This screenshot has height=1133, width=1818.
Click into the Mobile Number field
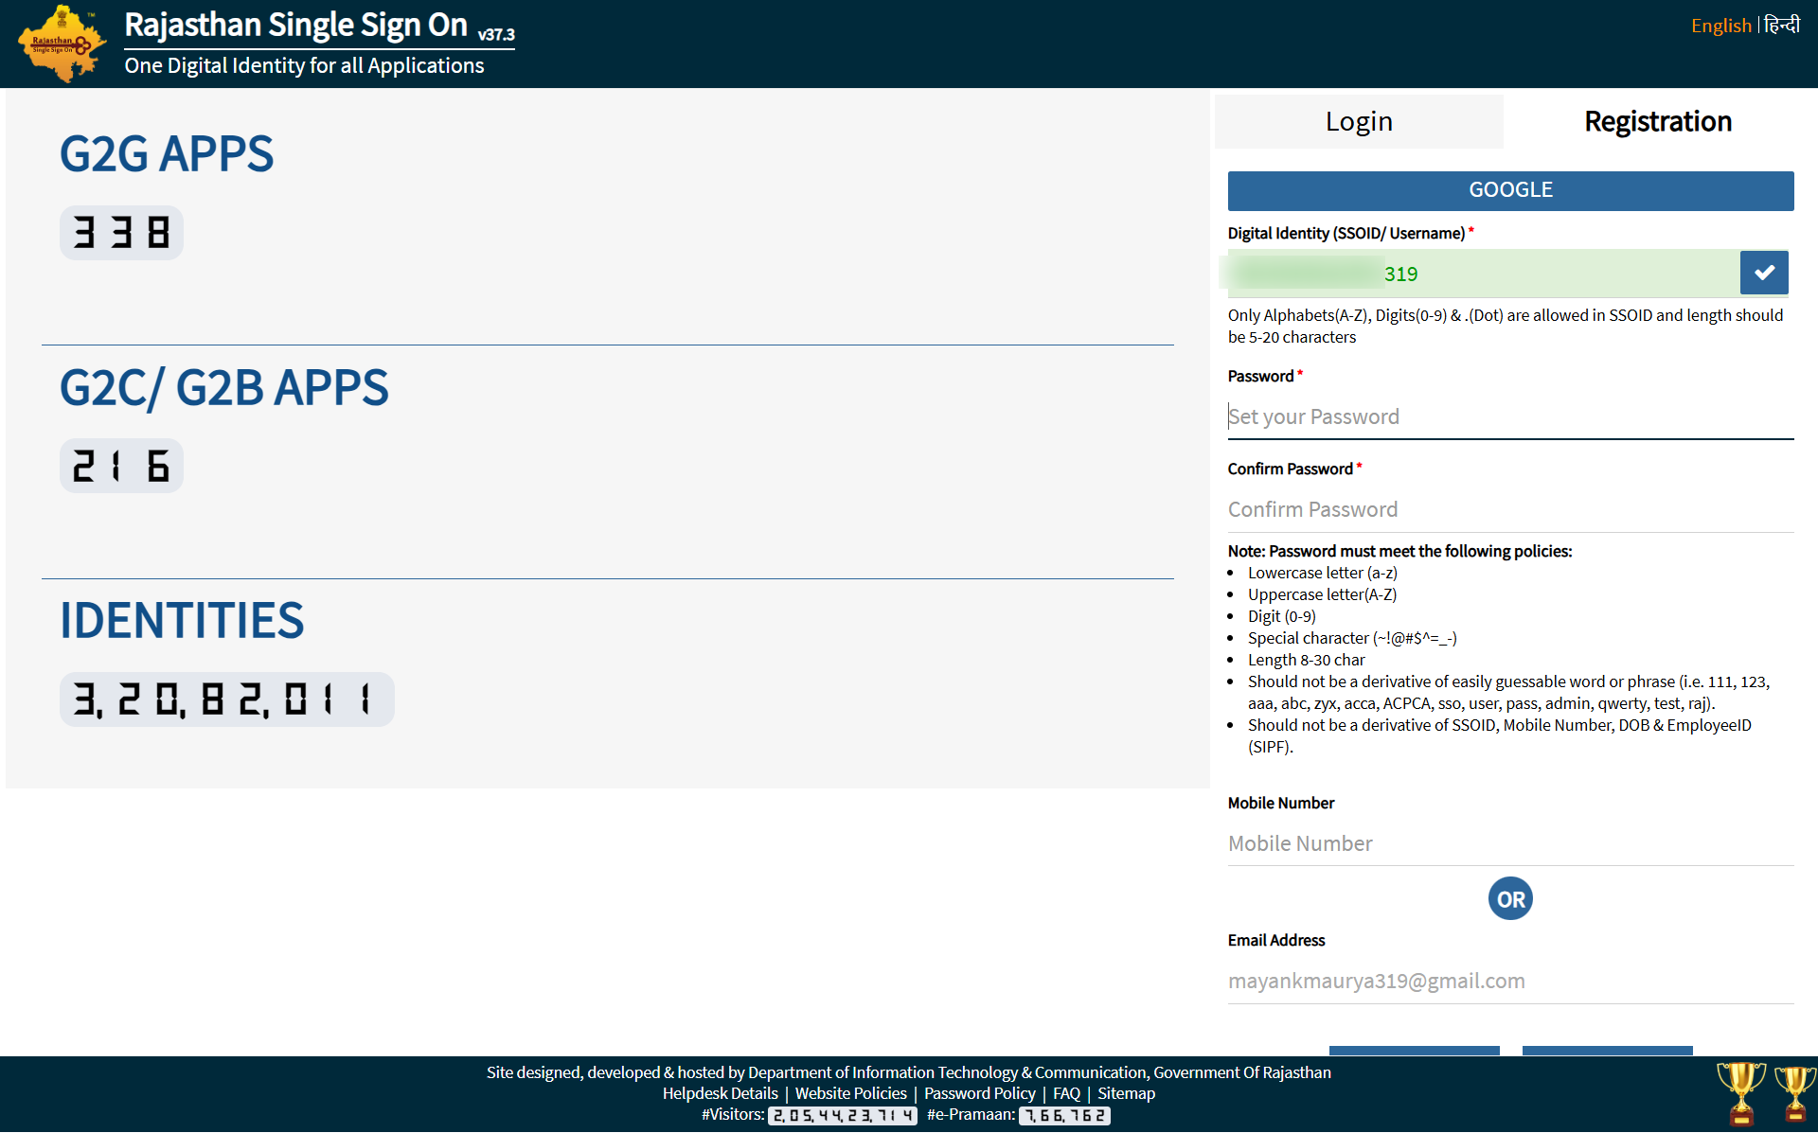click(1509, 843)
